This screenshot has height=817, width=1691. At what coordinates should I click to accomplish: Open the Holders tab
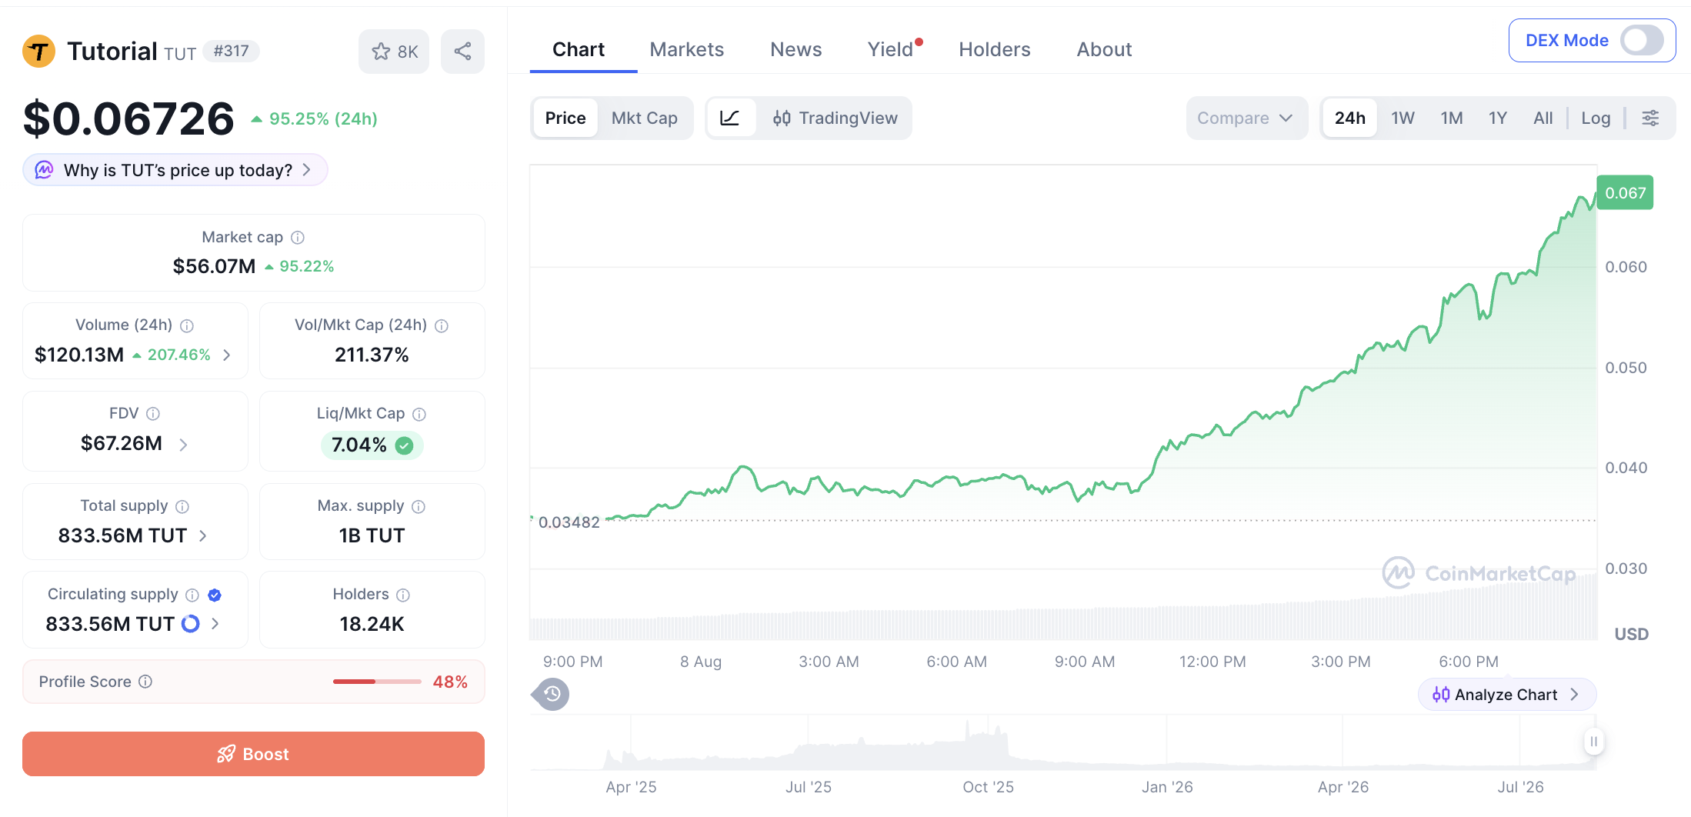pyautogui.click(x=994, y=49)
